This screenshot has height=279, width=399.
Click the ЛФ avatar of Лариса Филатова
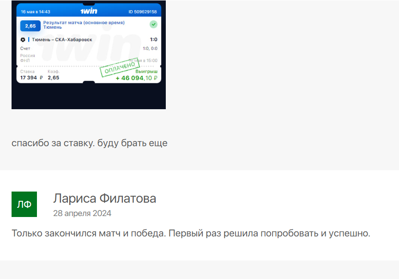click(x=24, y=204)
